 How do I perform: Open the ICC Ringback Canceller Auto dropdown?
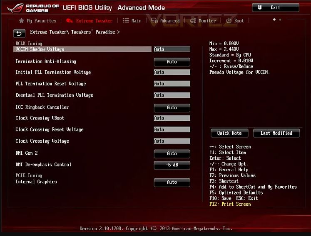(172, 107)
